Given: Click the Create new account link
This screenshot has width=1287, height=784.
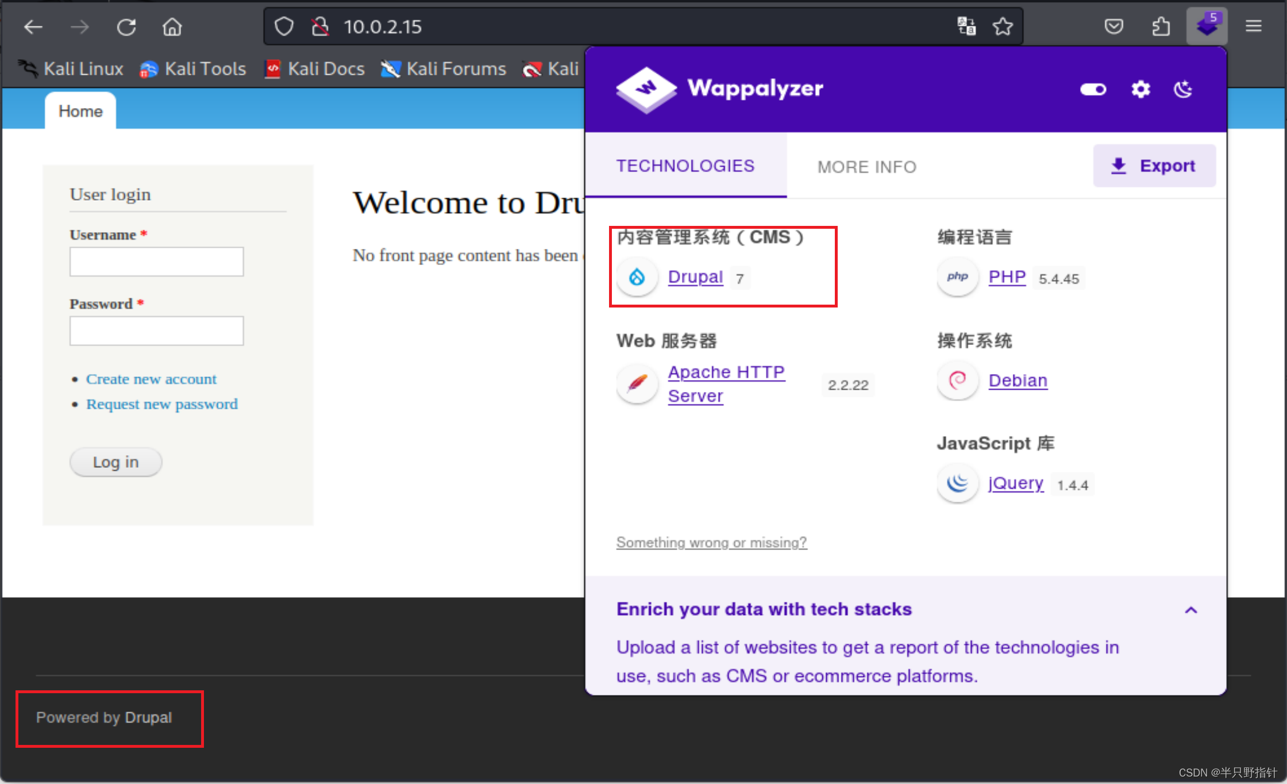Looking at the screenshot, I should pos(150,378).
